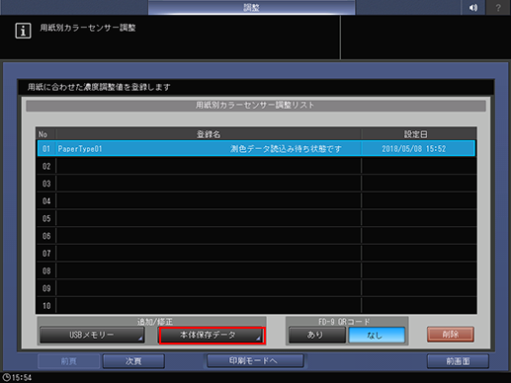This screenshot has width=511, height=383.
Task: Click the 登録名 column header
Action: tap(209, 134)
